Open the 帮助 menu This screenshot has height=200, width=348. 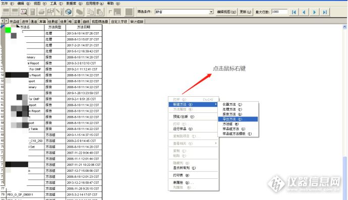[x=113, y=4]
